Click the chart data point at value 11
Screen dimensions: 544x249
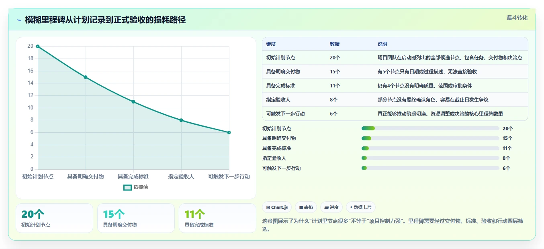[133, 102]
